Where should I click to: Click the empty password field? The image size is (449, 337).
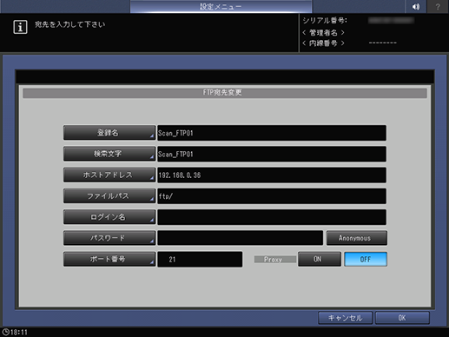pos(240,238)
